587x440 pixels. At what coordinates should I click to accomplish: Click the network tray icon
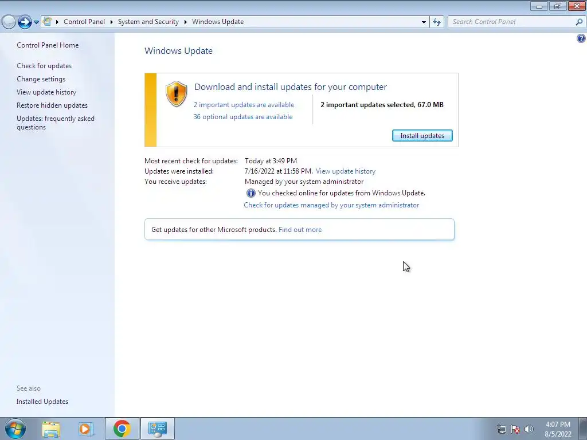pos(501,429)
